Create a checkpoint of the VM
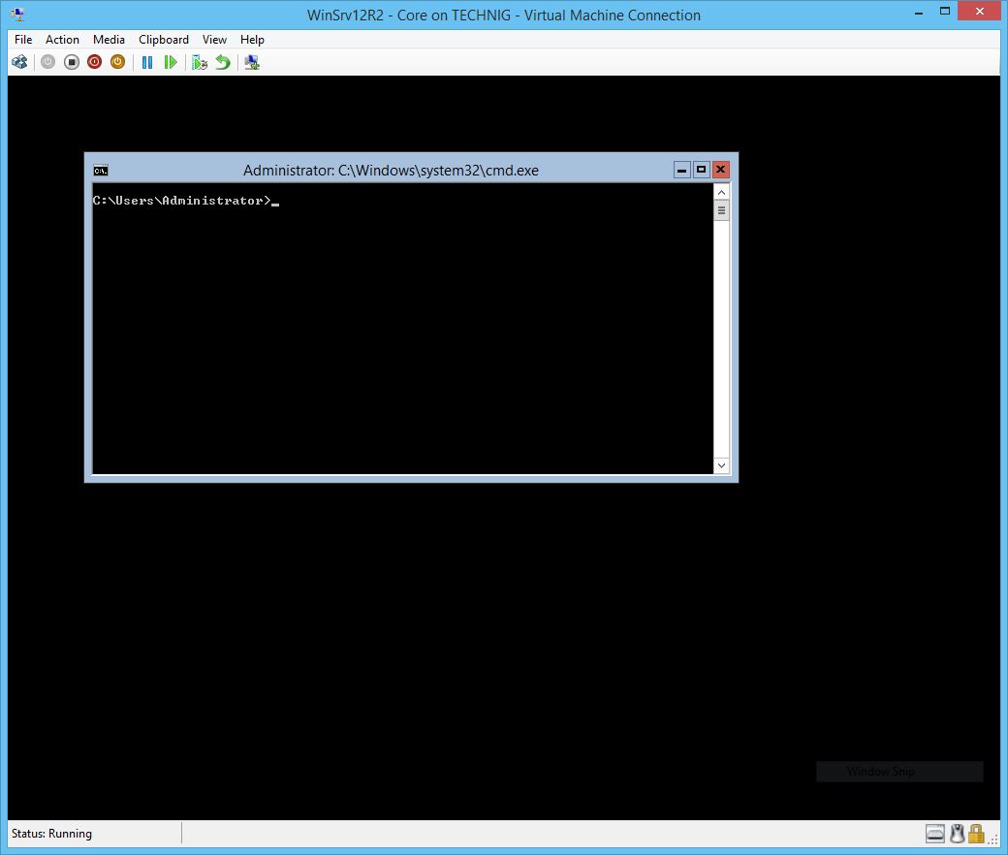 [199, 61]
